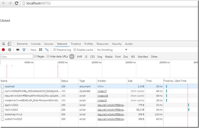Screen dimensions: 199x128
Task: Filter requests by WS
Action: (x=133, y=57)
